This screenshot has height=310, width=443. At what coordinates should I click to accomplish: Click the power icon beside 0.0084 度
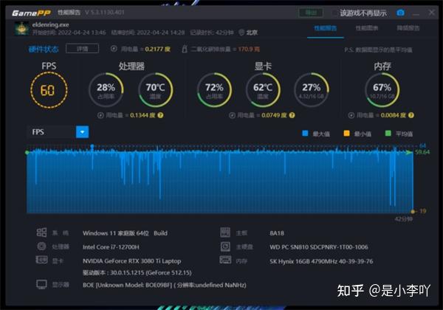351,115
